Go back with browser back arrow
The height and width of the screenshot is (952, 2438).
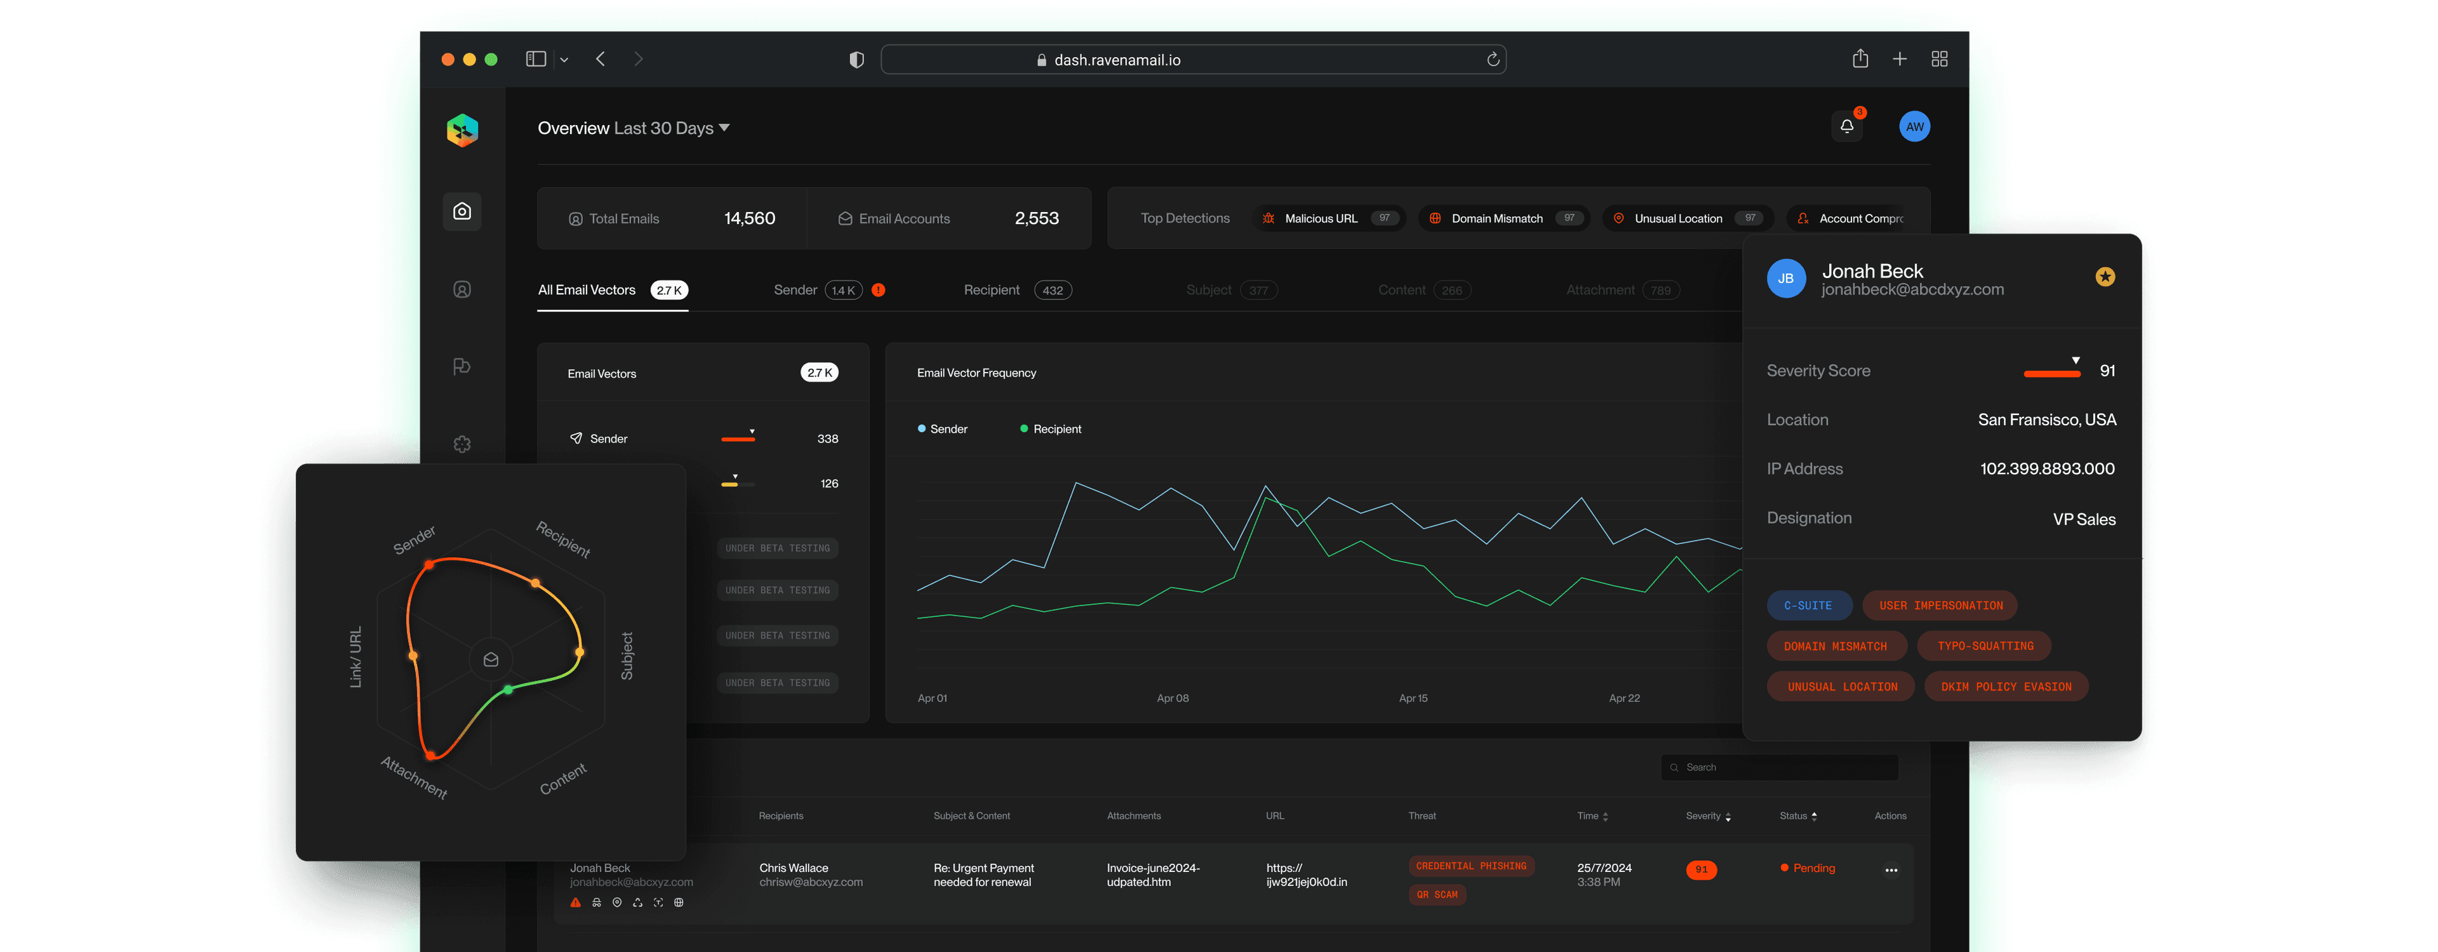600,58
